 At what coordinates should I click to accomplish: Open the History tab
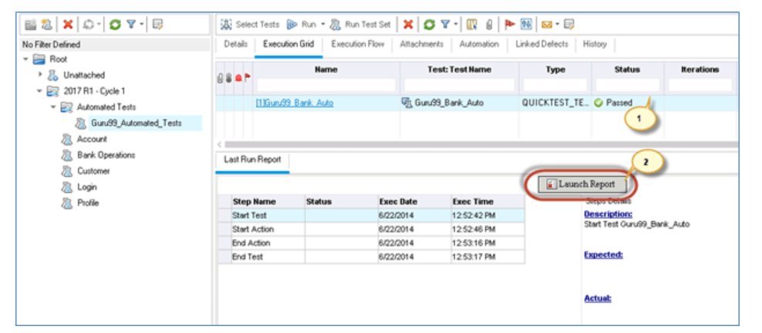595,44
